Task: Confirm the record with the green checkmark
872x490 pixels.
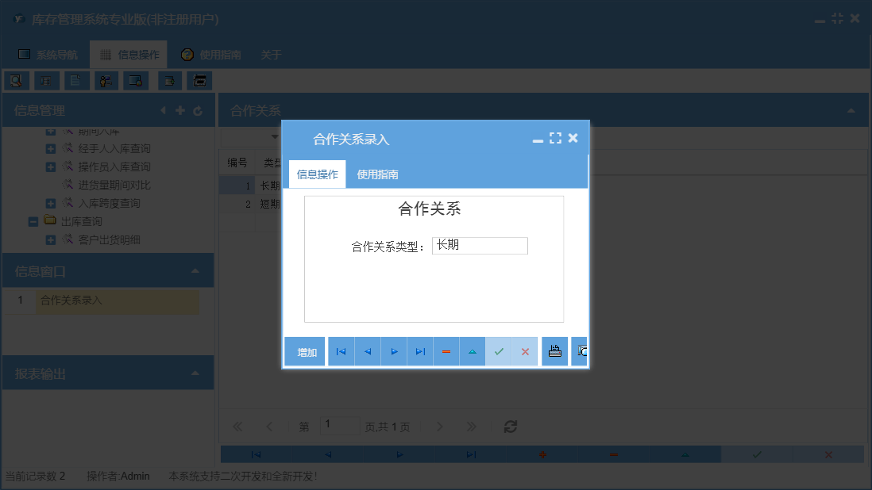Action: coord(499,350)
